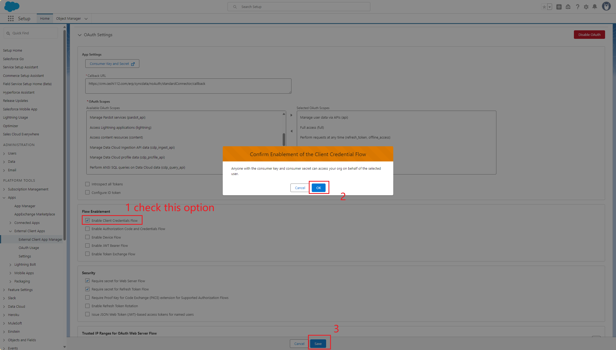Toggle Enable Client Credentials Flow checkbox
The image size is (616, 350).
[87, 220]
